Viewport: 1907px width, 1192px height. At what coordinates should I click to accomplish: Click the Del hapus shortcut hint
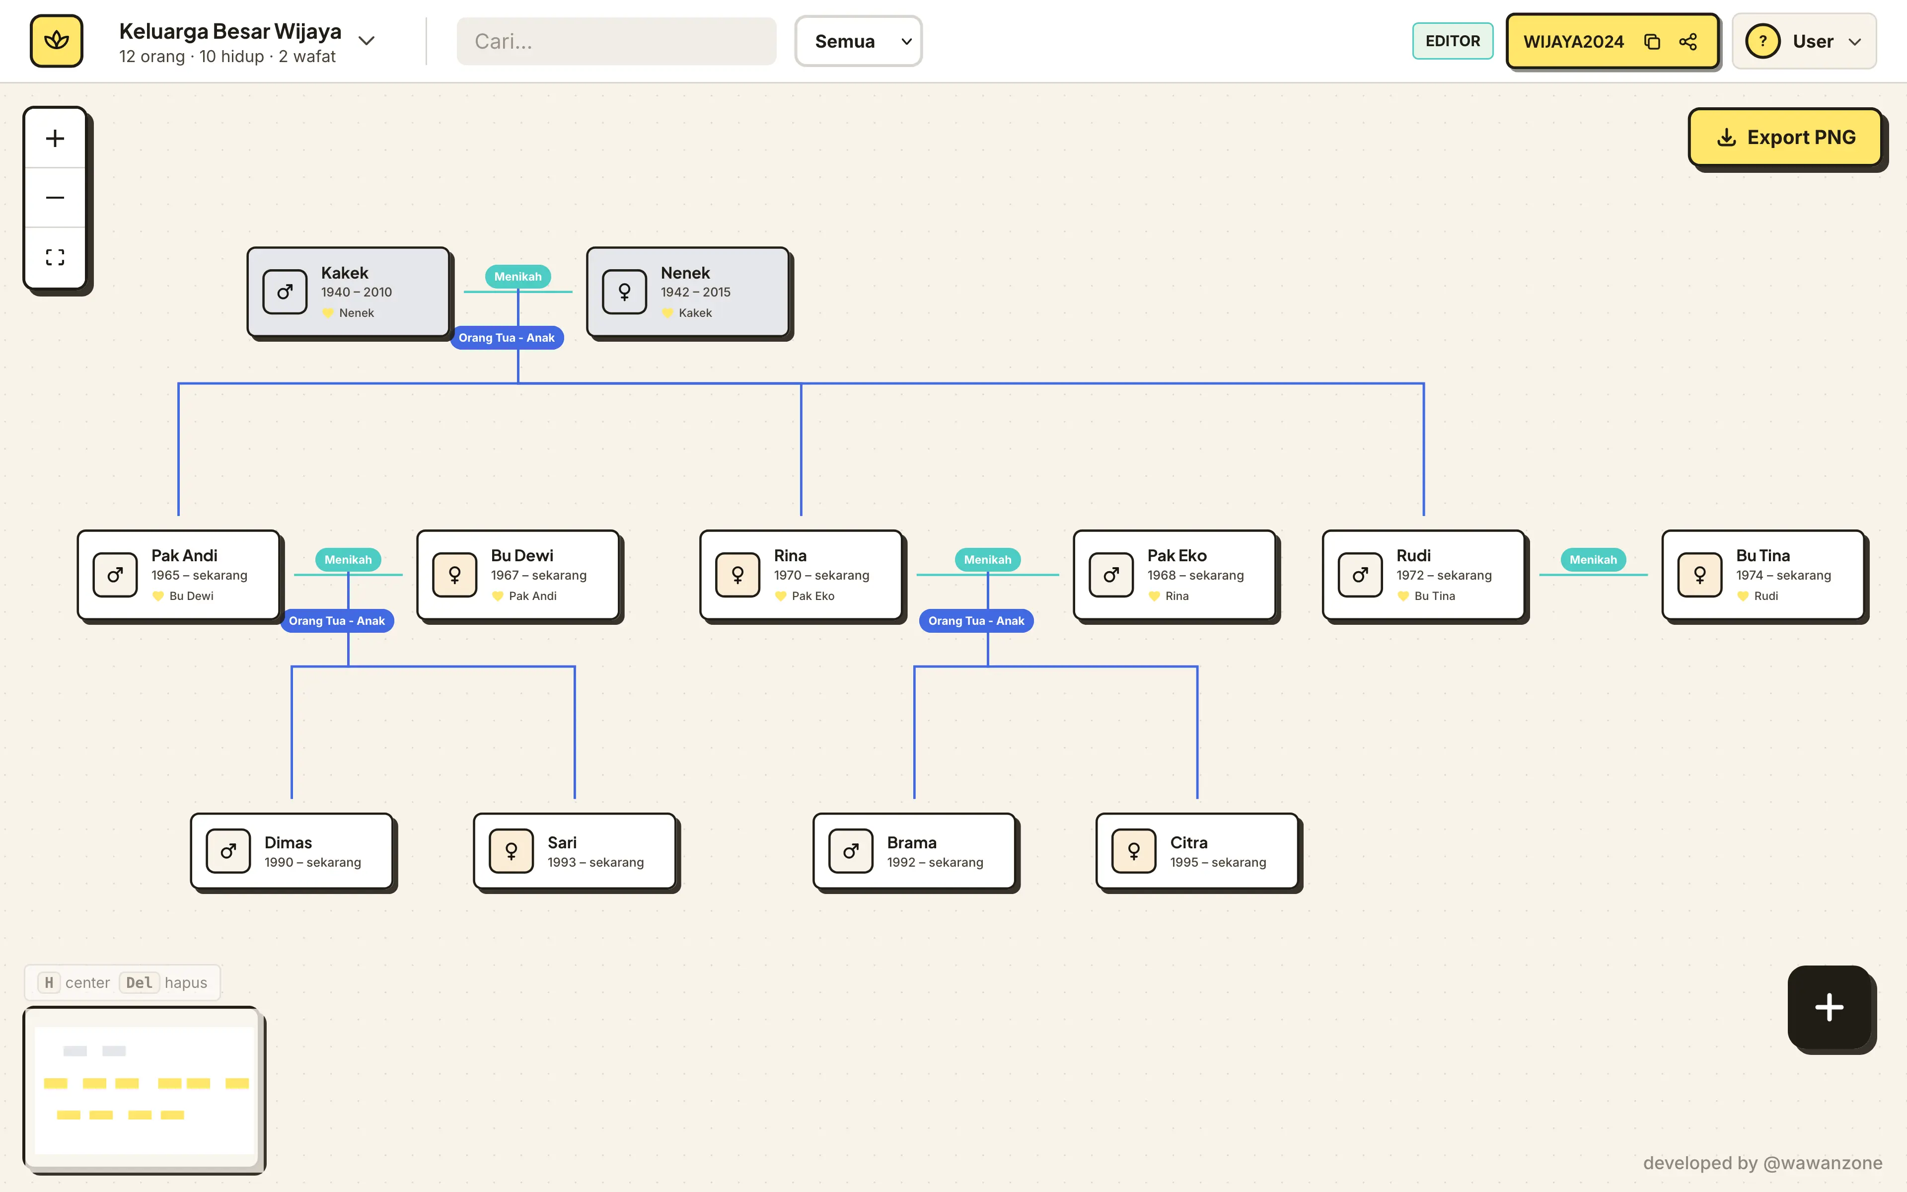pos(163,982)
